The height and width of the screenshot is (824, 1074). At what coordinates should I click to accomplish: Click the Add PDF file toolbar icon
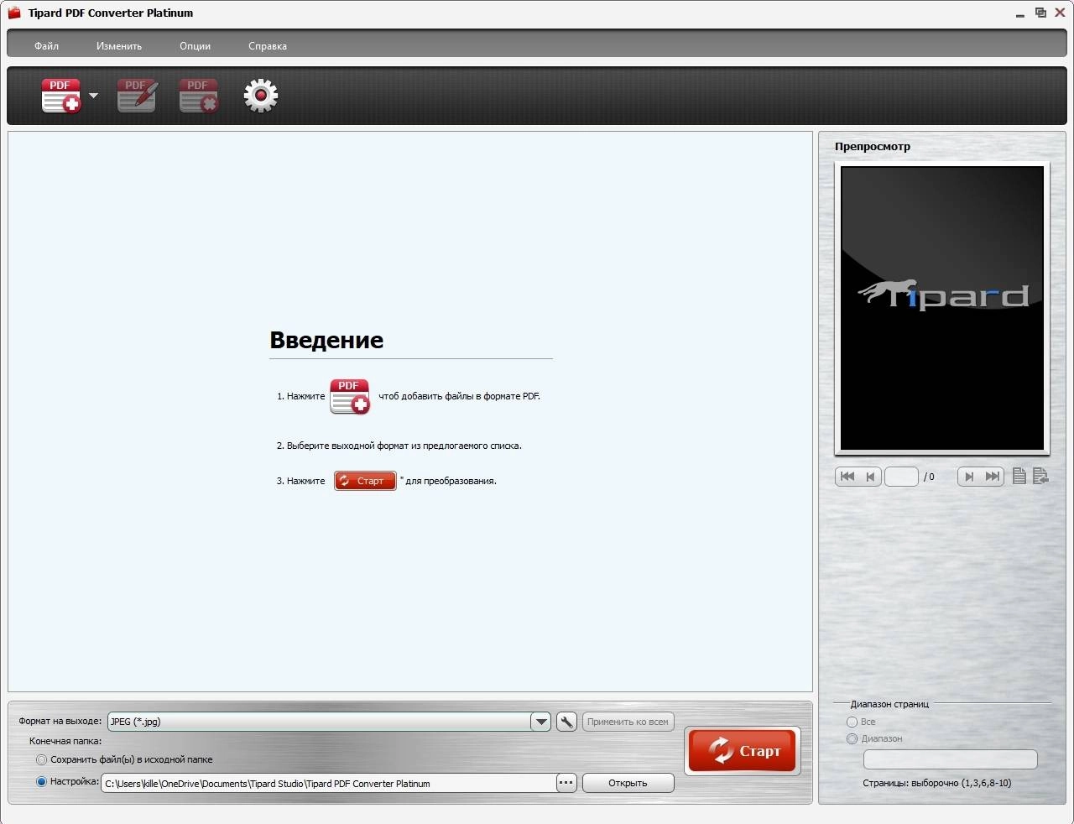tap(61, 96)
